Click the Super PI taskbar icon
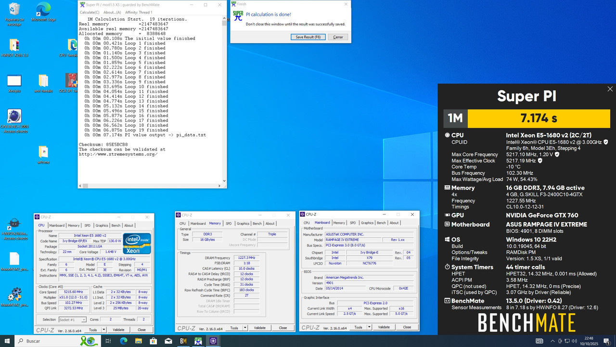This screenshot has height=347, width=616. click(x=198, y=341)
